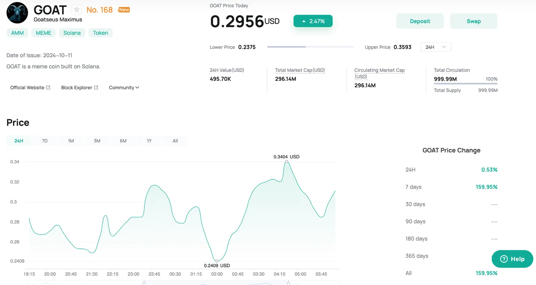The width and height of the screenshot is (536, 285).
Task: Click the 0.2409 USD chart low marker
Action: [217, 261]
